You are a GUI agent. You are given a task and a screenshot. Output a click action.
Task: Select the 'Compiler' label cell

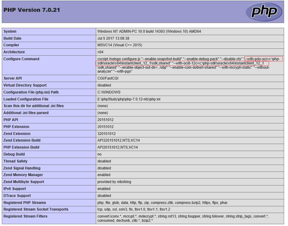49,45
